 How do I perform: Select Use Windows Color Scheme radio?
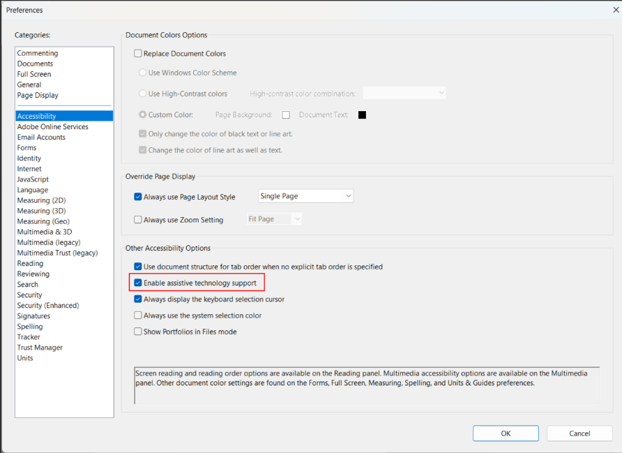click(x=142, y=73)
